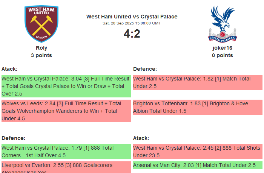Open player Roly's name
This screenshot has height=173, width=264.
[x=41, y=48]
